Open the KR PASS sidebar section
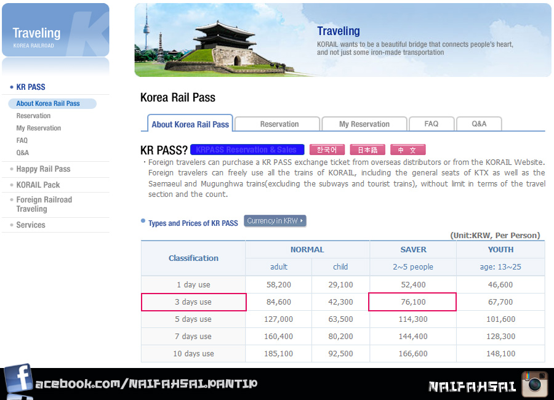This screenshot has width=554, height=400. (31, 87)
